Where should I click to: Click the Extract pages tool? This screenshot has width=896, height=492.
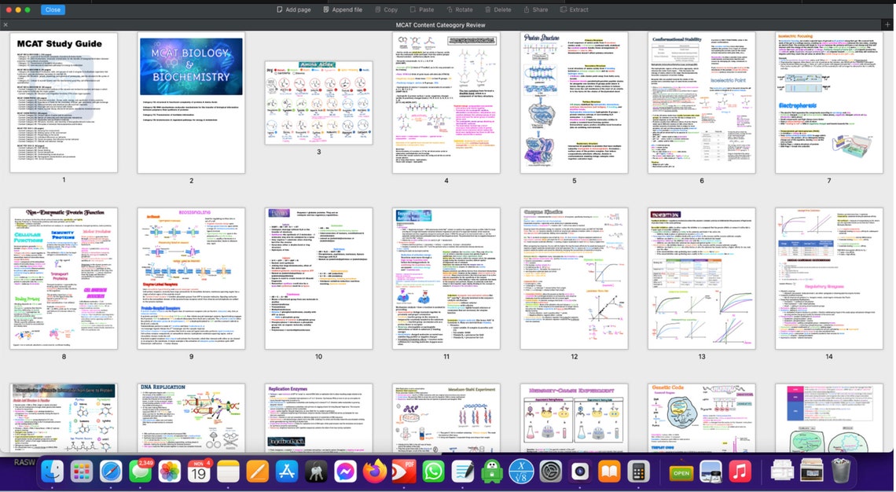[574, 9]
